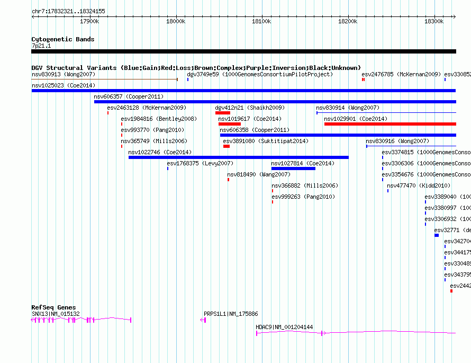Click the Cytogenetic Bands track title
Viewport: 471px width, 363px height.
click(63, 39)
